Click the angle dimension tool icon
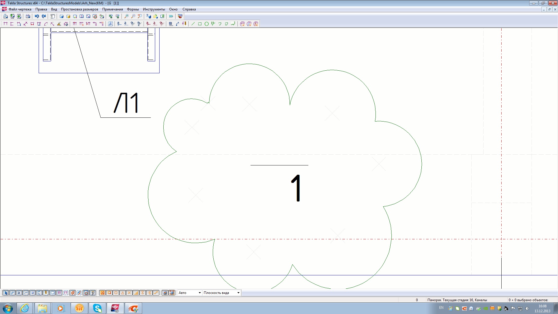558x314 pixels. point(59,24)
